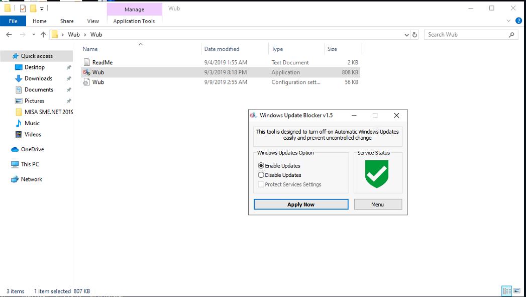Select OneDrive in the navigation pane

coord(32,149)
